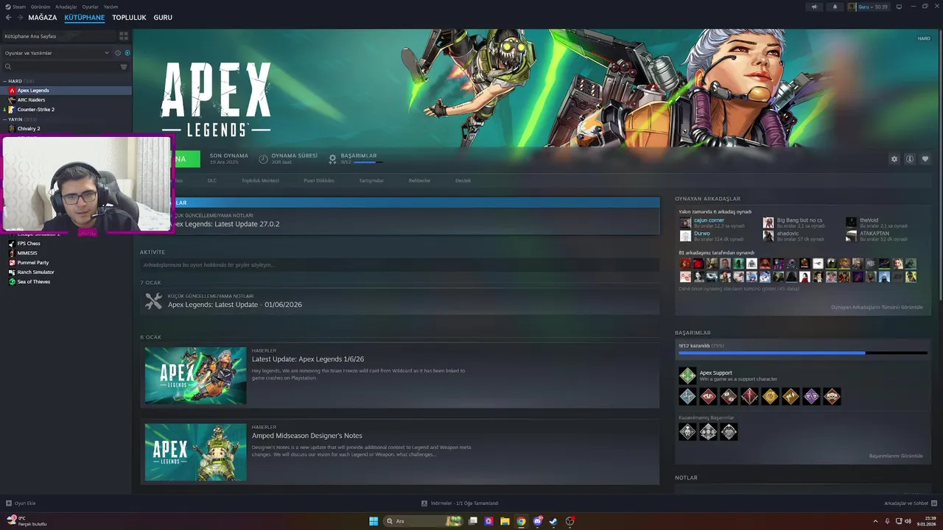Select Apex Legends in the game list
Screen dimensions: 943x530
tap(66, 91)
